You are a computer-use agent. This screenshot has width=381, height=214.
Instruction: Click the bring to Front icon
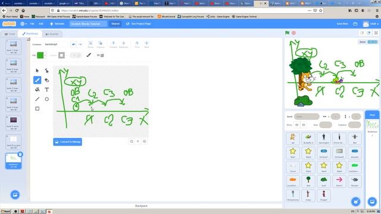pos(137,44)
